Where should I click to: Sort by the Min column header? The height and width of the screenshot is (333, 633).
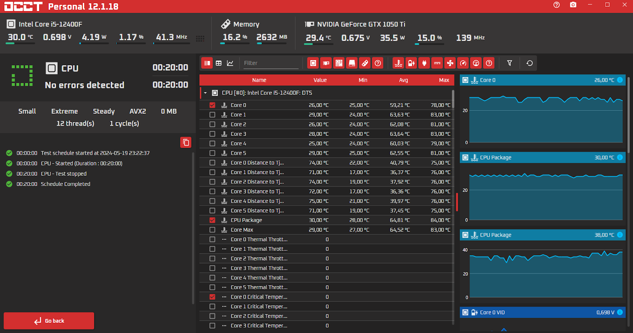[363, 80]
